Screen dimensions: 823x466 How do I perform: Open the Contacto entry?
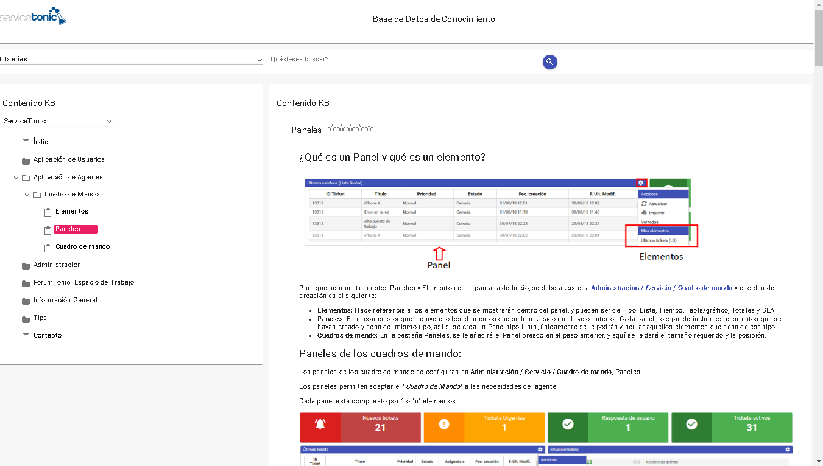coord(48,335)
